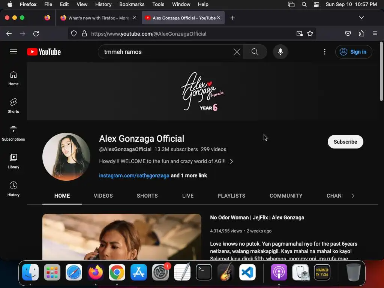
Task: Select the HOME channel tab
Action: click(x=62, y=196)
